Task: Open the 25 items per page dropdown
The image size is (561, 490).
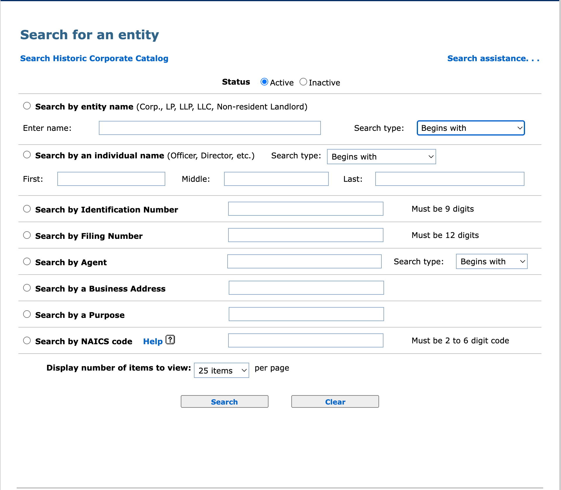Action: (221, 370)
